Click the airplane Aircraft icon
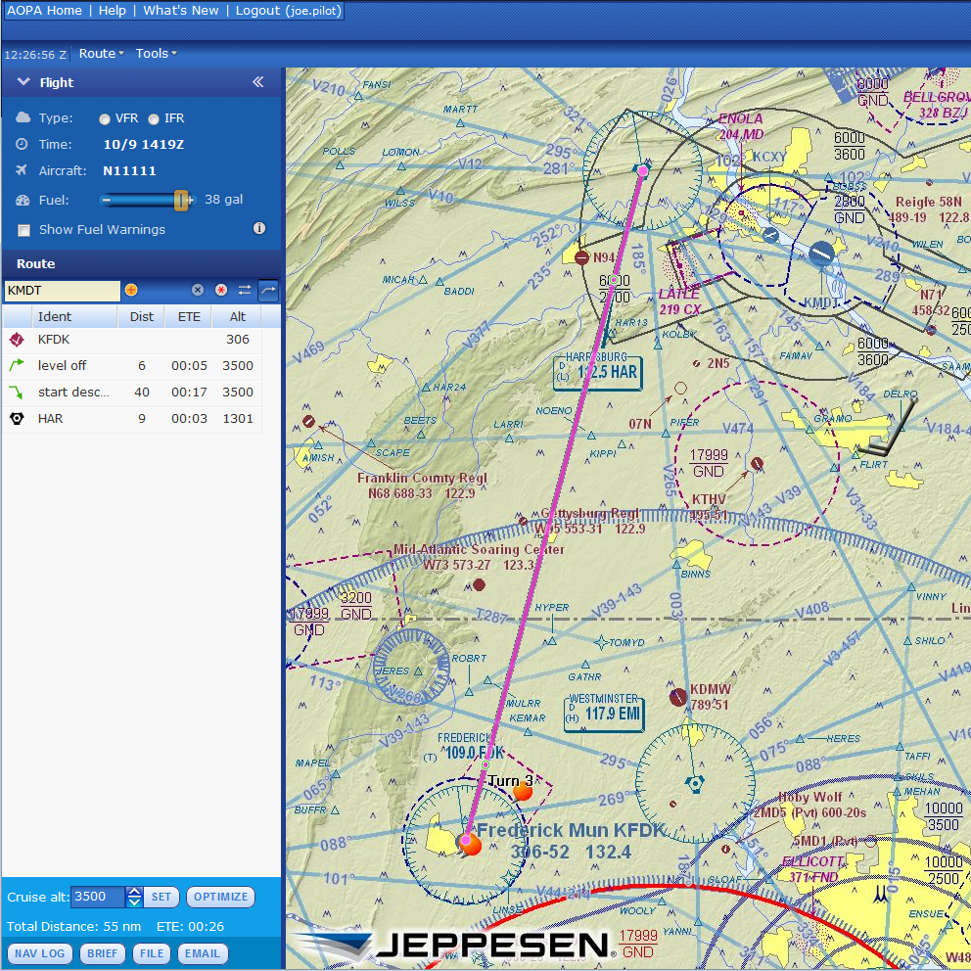 tap(22, 169)
